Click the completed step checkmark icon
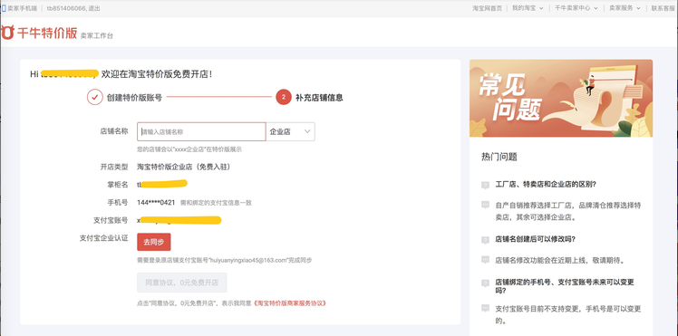The image size is (678, 336). [x=94, y=97]
